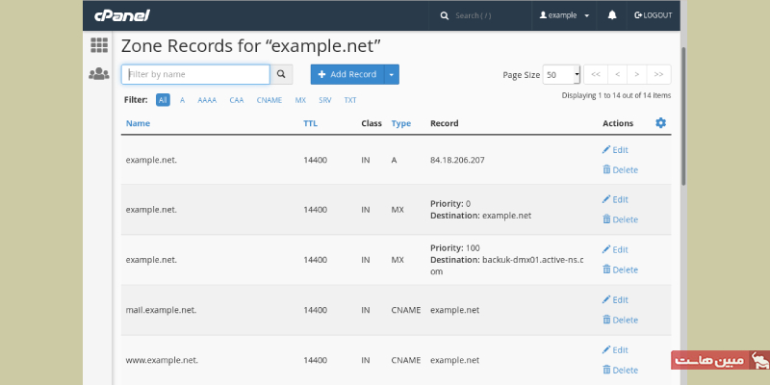Click the cPanel logo in header
This screenshot has height=385, width=770.
coord(121,15)
